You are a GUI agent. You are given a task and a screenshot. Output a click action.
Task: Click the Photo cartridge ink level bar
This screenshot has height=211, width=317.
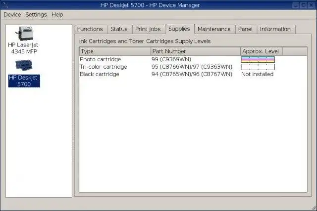coord(258,59)
